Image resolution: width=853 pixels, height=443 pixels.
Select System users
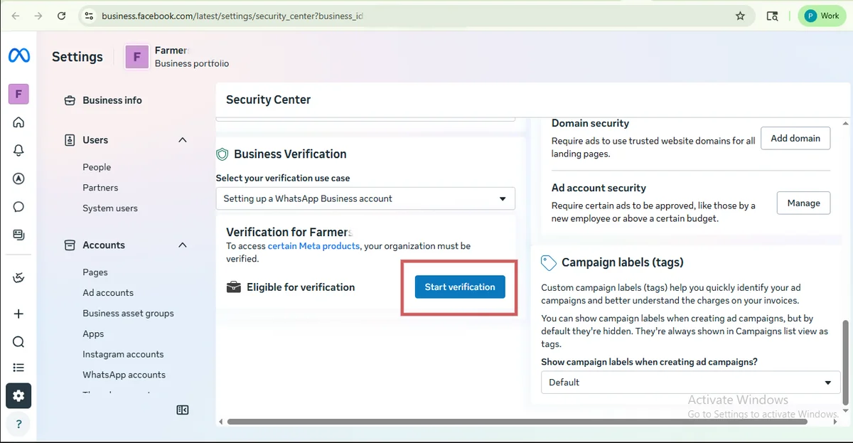[x=110, y=208]
